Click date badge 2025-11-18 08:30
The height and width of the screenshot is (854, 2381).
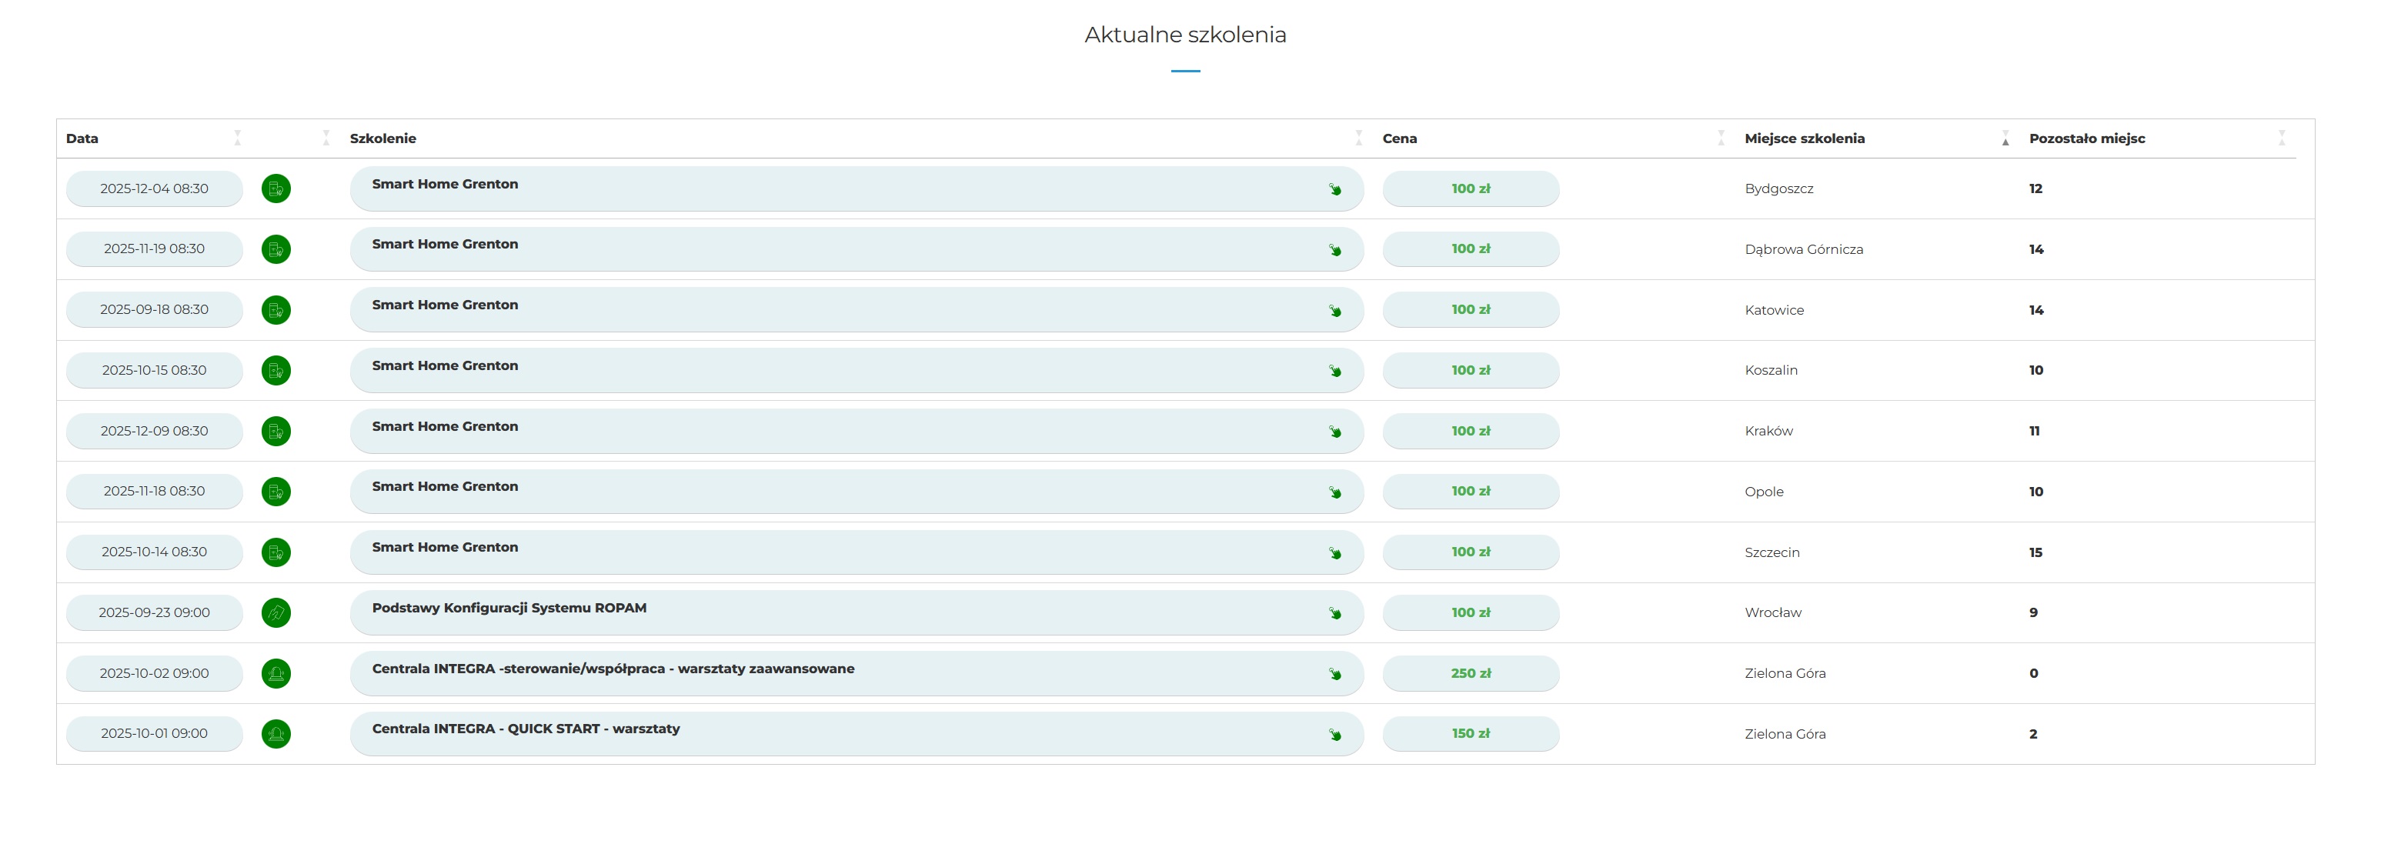(155, 492)
